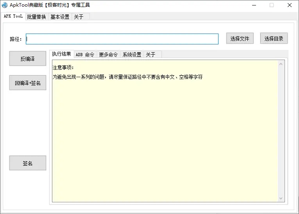Click the ApkTool globe icon in title bar
The width and height of the screenshot is (299, 214).
(5, 5)
